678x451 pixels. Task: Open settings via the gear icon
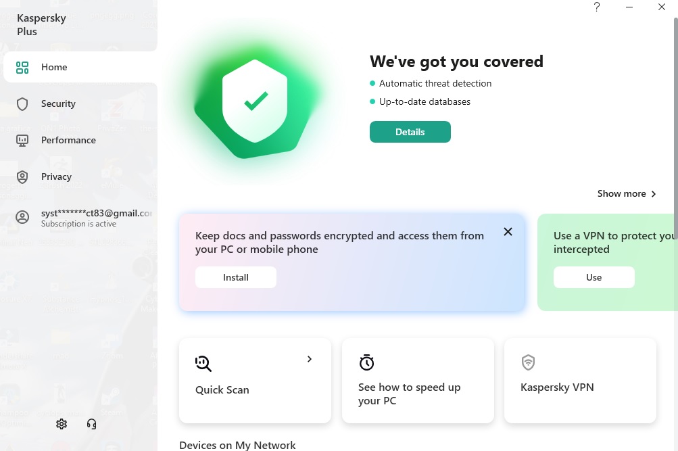click(x=62, y=424)
